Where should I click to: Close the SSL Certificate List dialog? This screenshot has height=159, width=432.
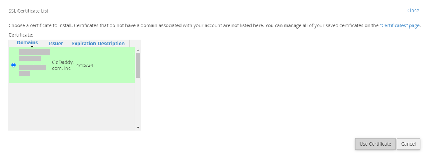point(413,11)
